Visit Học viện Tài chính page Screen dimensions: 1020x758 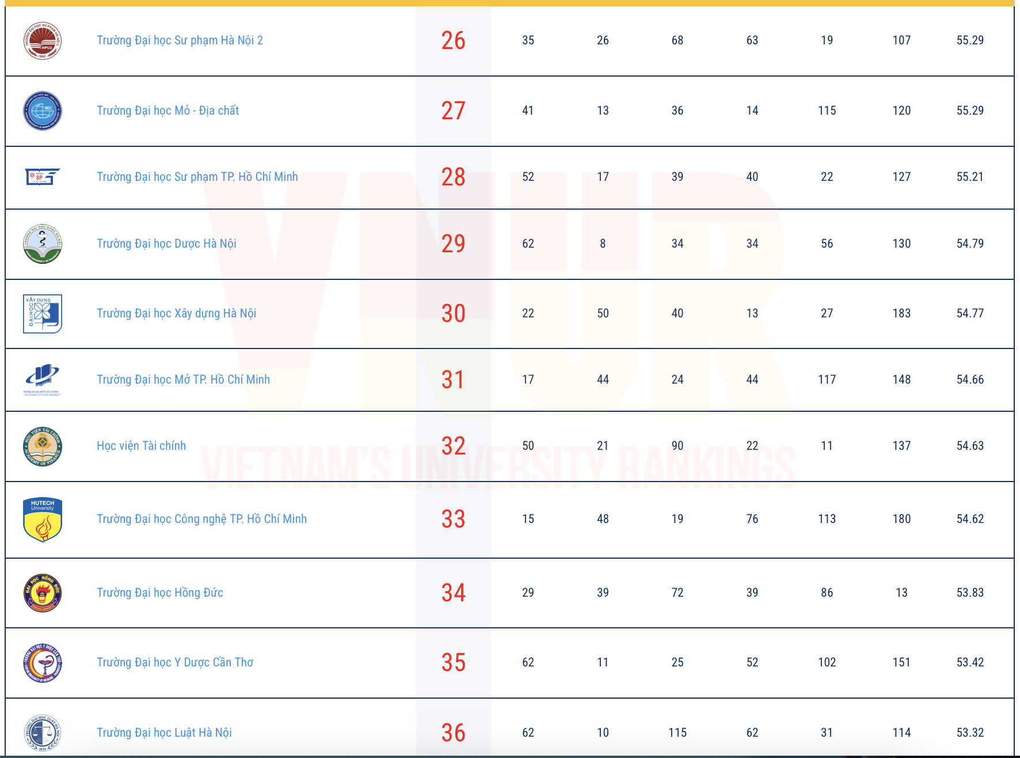(x=141, y=446)
